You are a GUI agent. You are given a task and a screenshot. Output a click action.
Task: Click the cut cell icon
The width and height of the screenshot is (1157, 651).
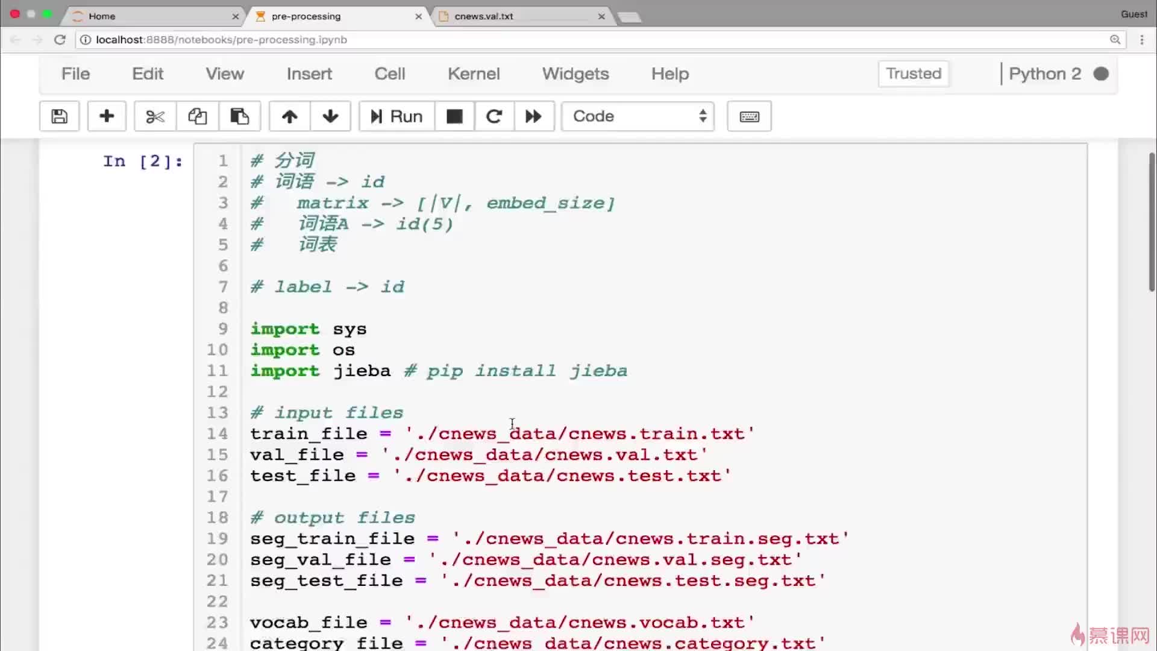pos(155,116)
